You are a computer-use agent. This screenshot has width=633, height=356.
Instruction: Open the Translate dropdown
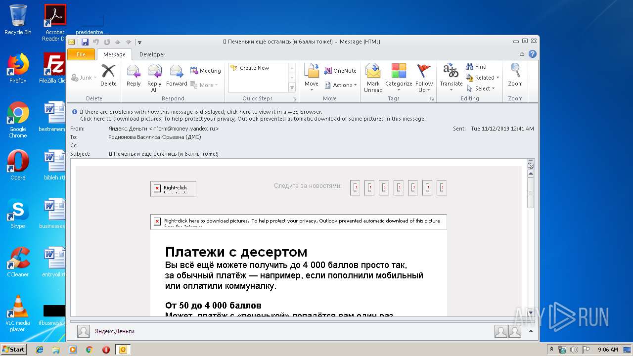[451, 78]
